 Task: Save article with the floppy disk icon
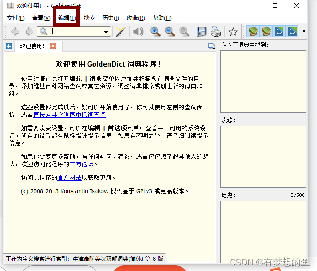[202, 32]
